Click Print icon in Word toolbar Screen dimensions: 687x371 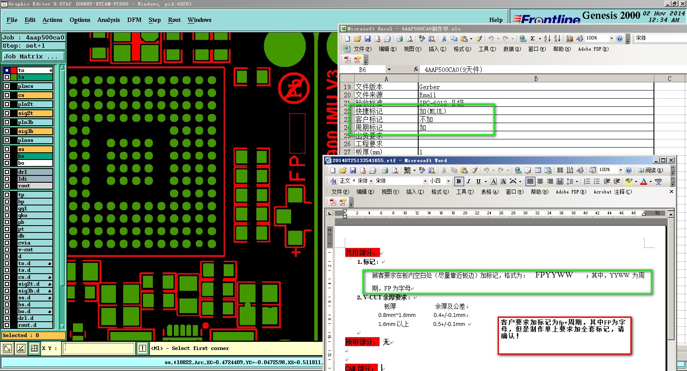[385, 170]
